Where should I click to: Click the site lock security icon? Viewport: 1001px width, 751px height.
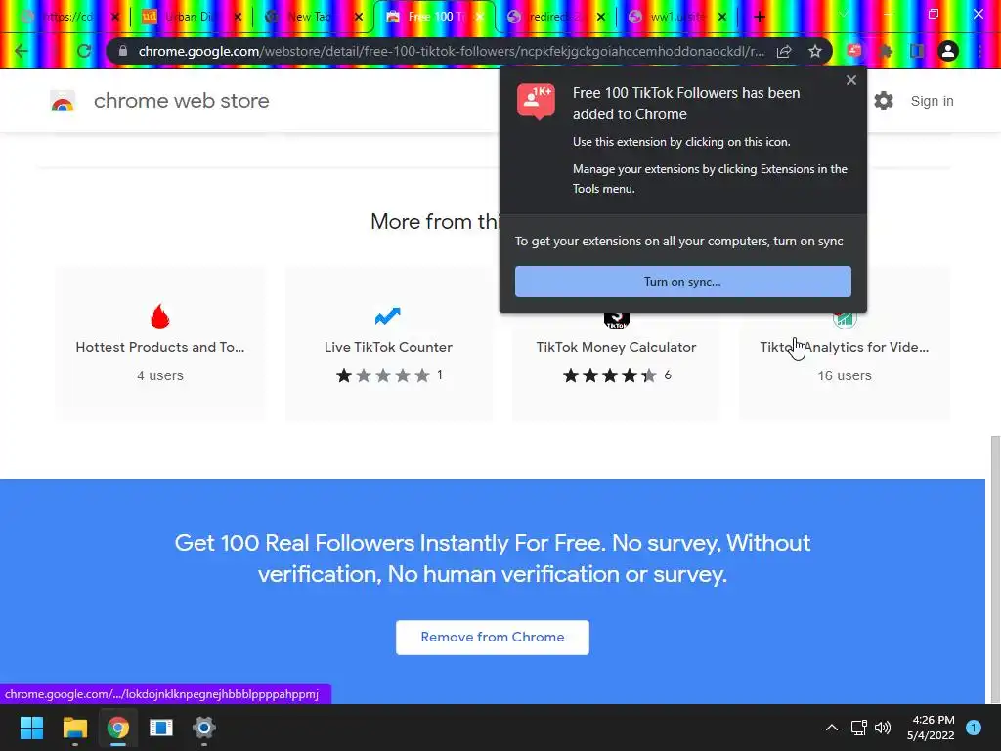click(x=123, y=51)
